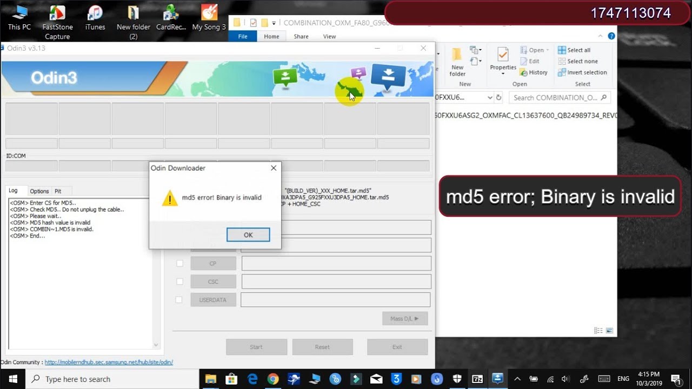Image resolution: width=692 pixels, height=389 pixels.
Task: Expand the Easy access dropdown in ribbon
Action: pyautogui.click(x=476, y=62)
